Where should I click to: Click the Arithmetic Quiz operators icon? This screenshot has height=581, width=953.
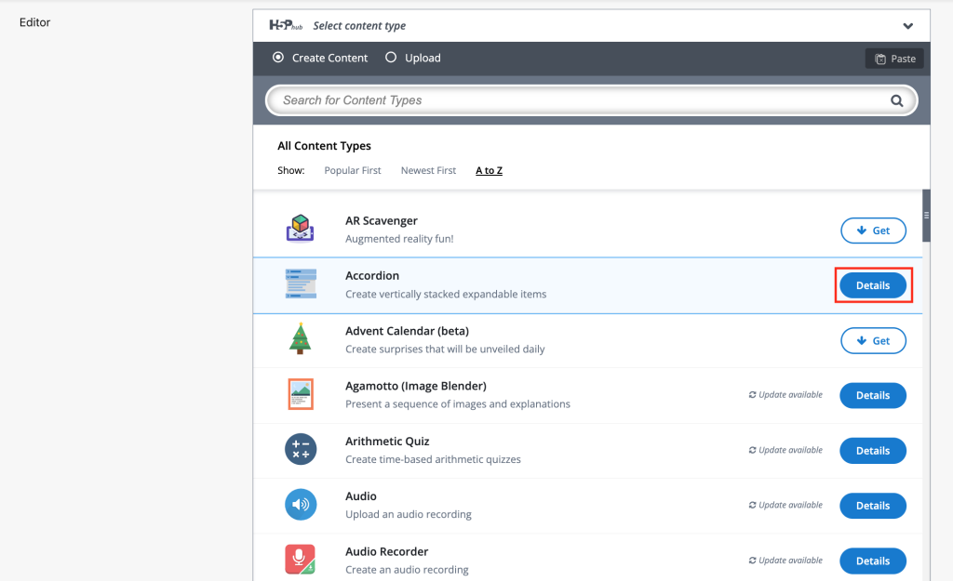tap(301, 449)
